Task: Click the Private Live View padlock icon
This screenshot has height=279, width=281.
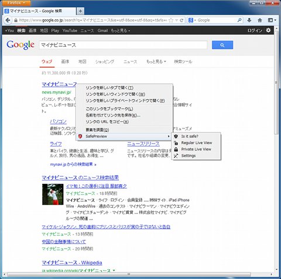Action: click(176, 149)
